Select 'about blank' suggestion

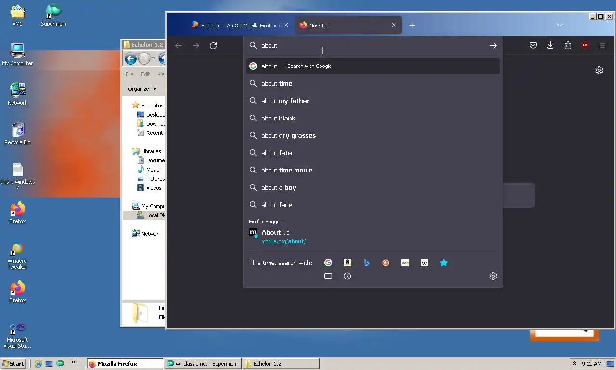tap(373, 118)
